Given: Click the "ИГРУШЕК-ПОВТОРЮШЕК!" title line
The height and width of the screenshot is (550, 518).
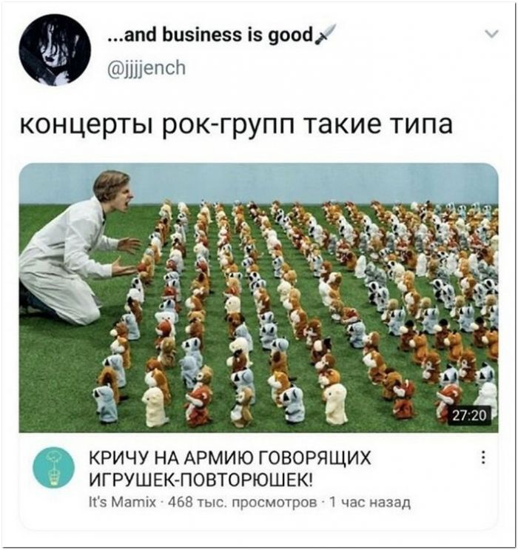Looking at the screenshot, I should pyautogui.click(x=200, y=480).
